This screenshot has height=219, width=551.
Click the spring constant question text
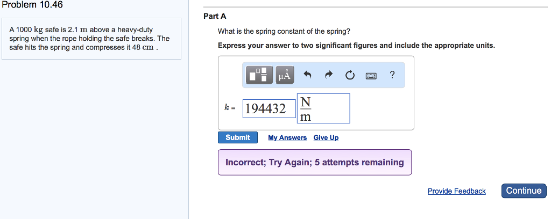[x=284, y=32]
